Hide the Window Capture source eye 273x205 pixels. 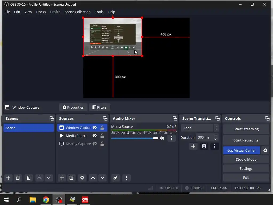click(x=95, y=128)
